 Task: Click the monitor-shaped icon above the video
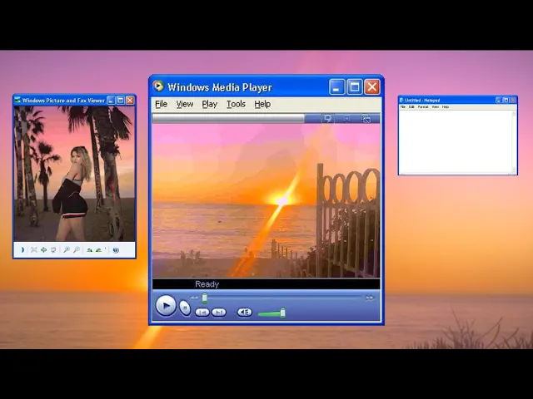coord(327,118)
